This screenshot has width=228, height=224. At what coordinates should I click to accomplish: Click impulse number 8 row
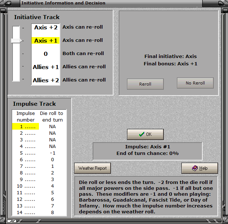coord(39,173)
